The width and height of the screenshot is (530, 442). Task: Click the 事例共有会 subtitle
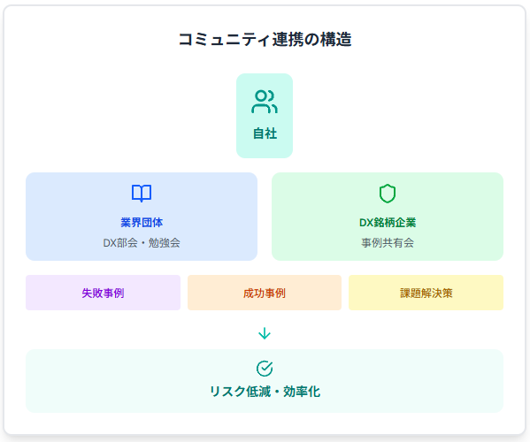(388, 242)
